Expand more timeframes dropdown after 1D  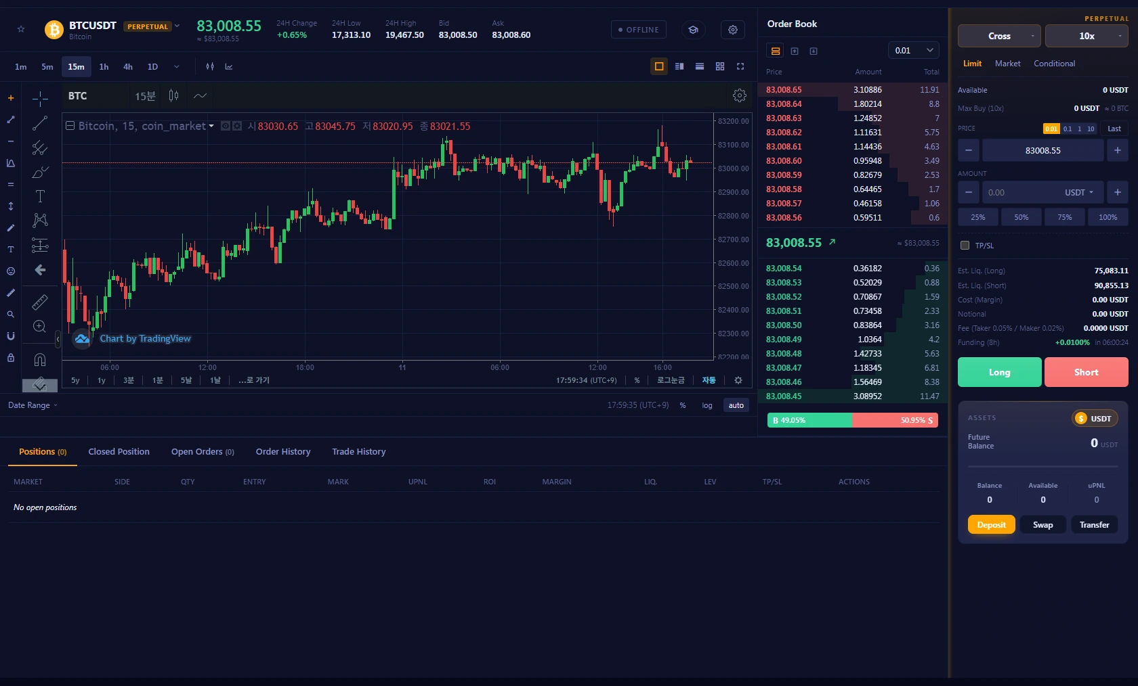[177, 66]
